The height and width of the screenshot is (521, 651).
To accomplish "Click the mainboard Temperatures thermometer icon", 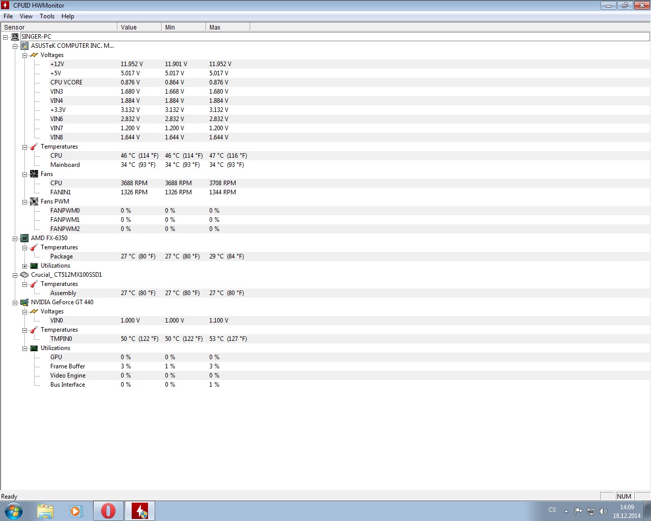I will click(34, 147).
